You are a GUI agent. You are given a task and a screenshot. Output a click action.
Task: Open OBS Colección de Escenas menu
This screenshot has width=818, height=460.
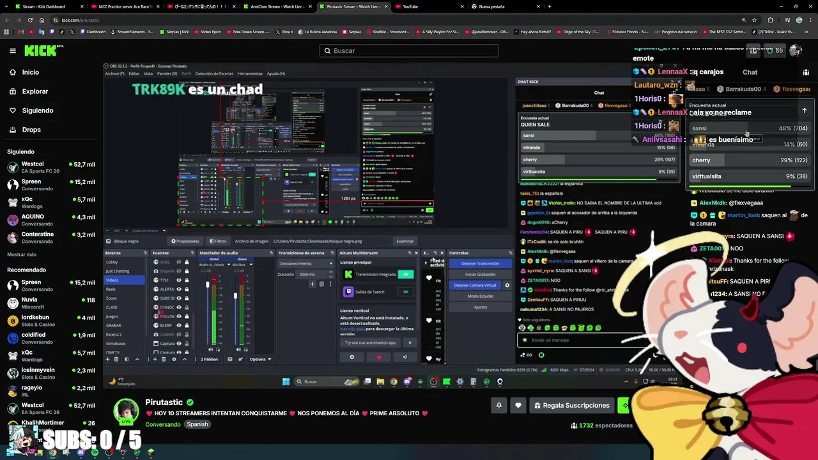[214, 73]
